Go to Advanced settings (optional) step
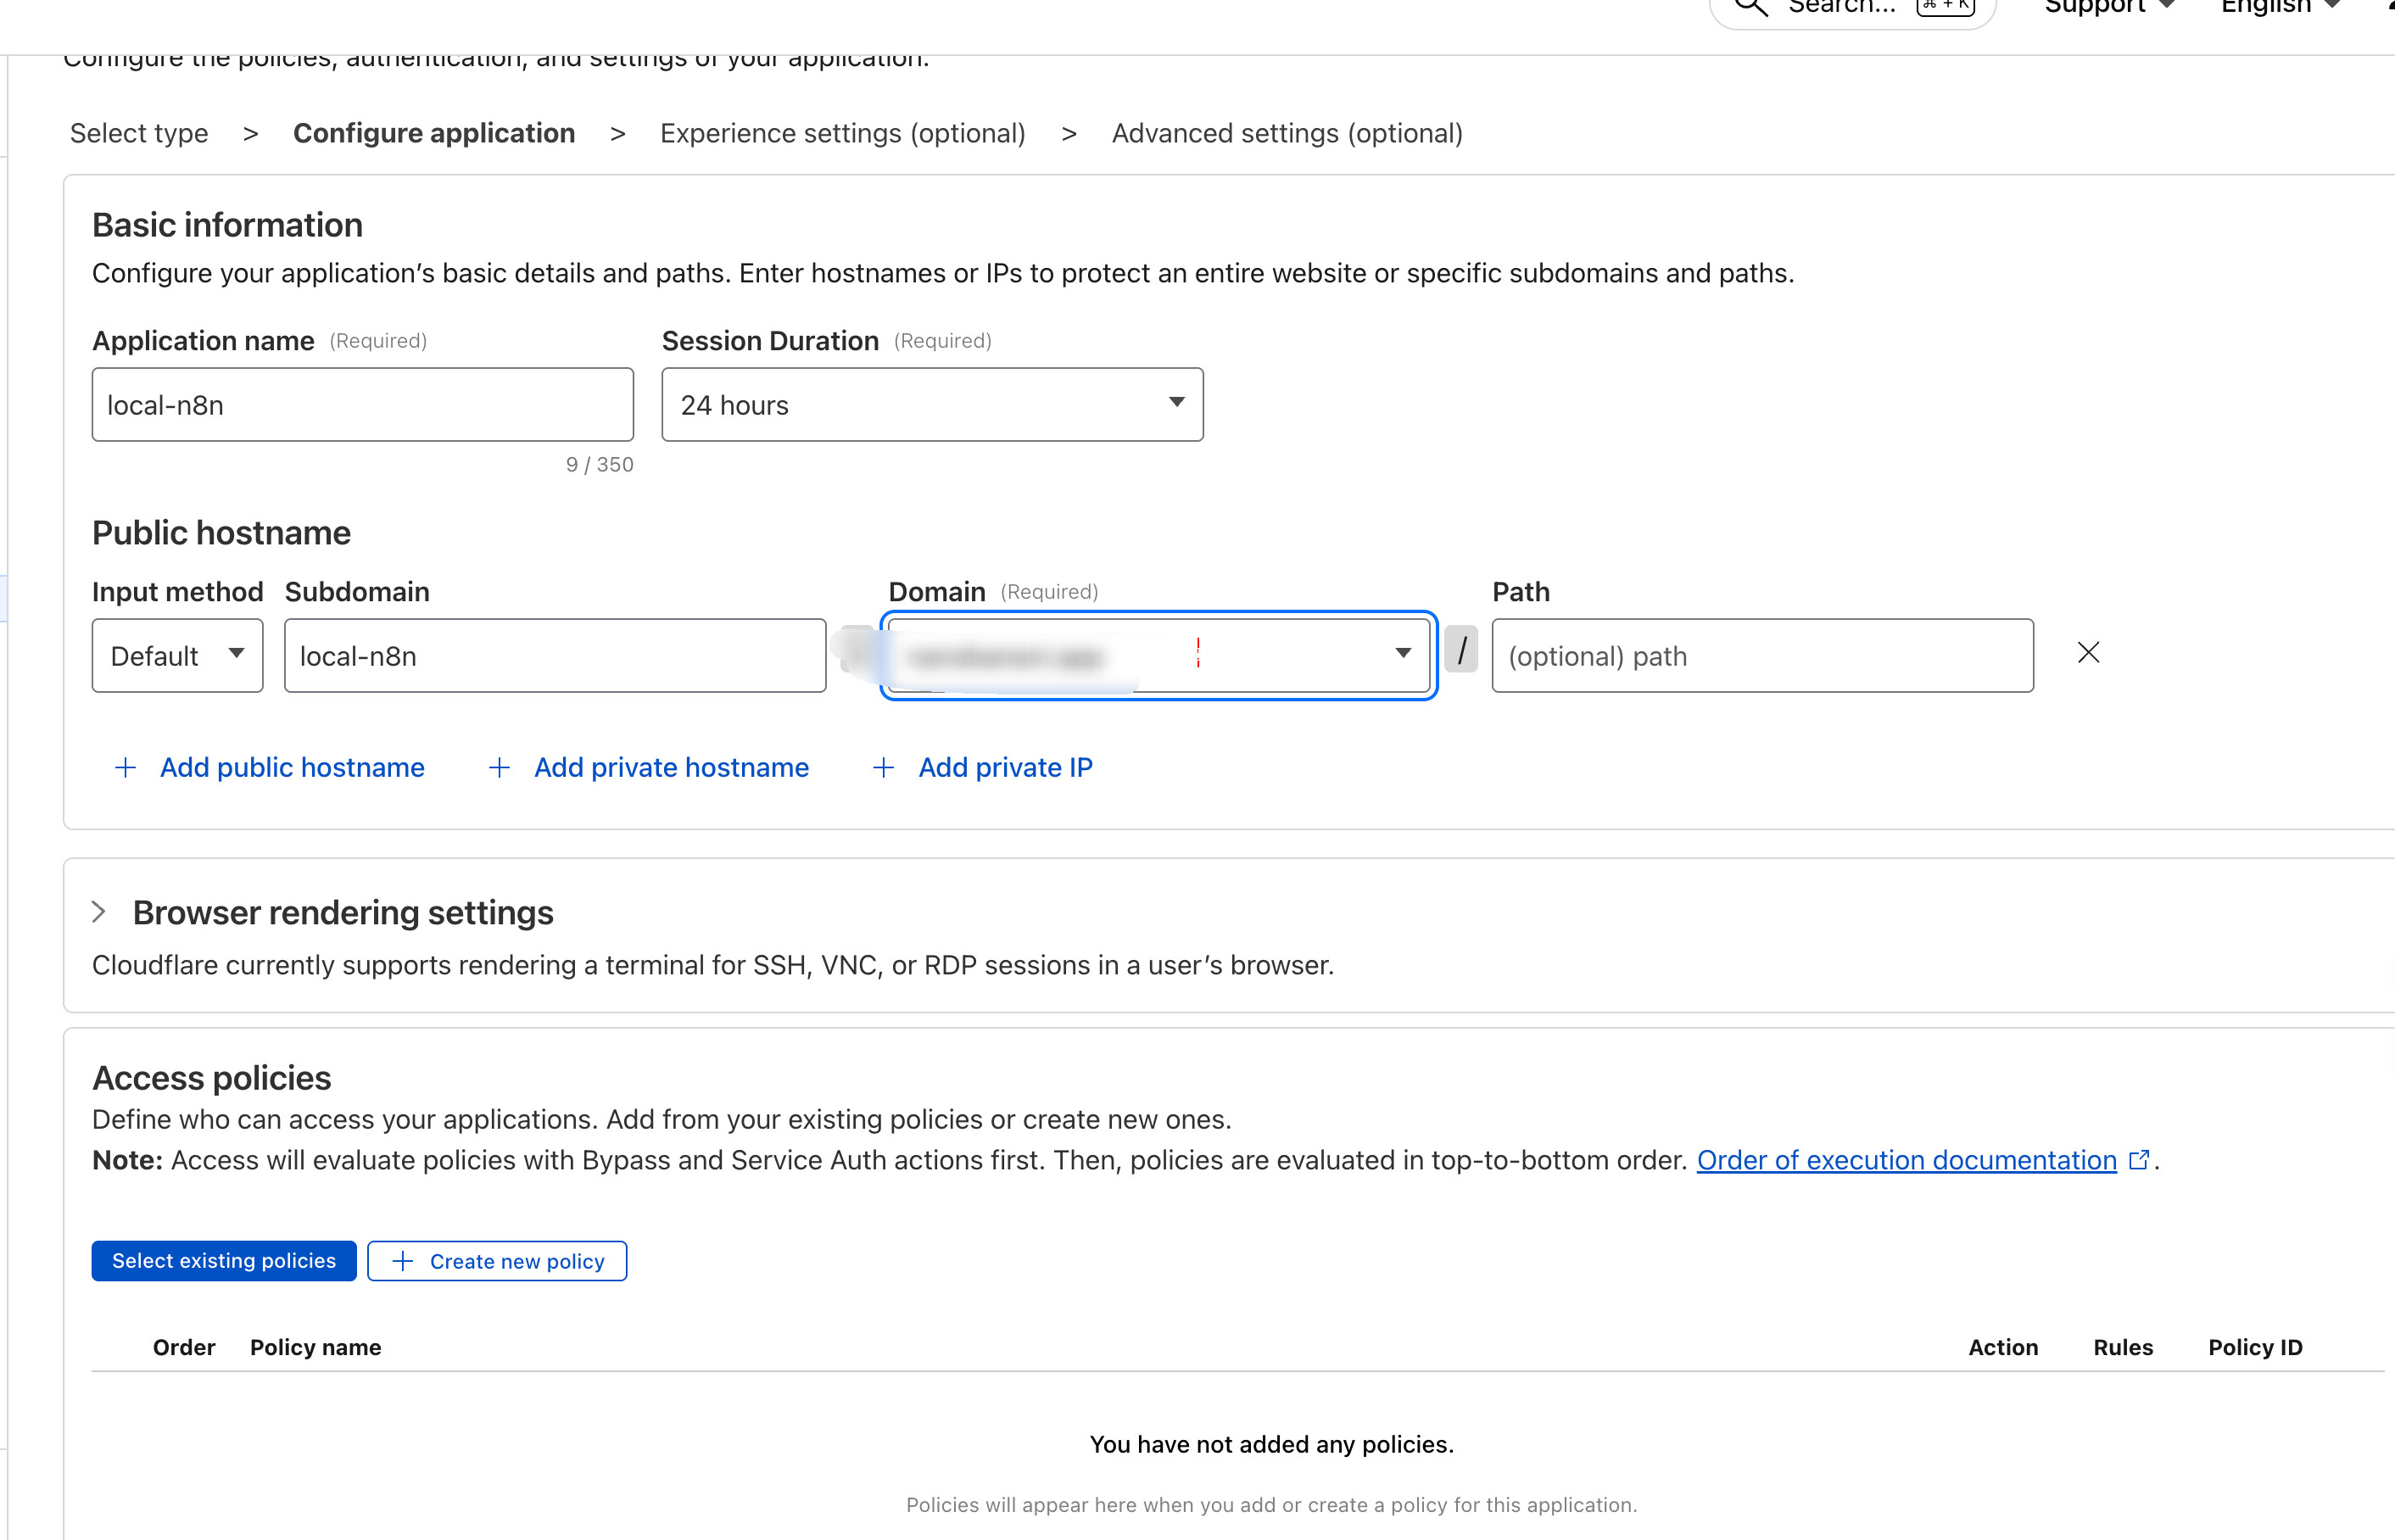 coord(1286,133)
